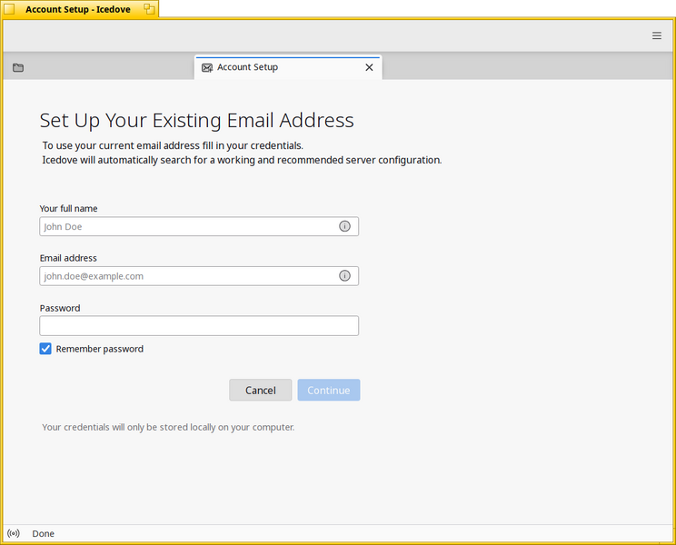
Task: Click the online status icon in status bar
Action: [x=14, y=533]
